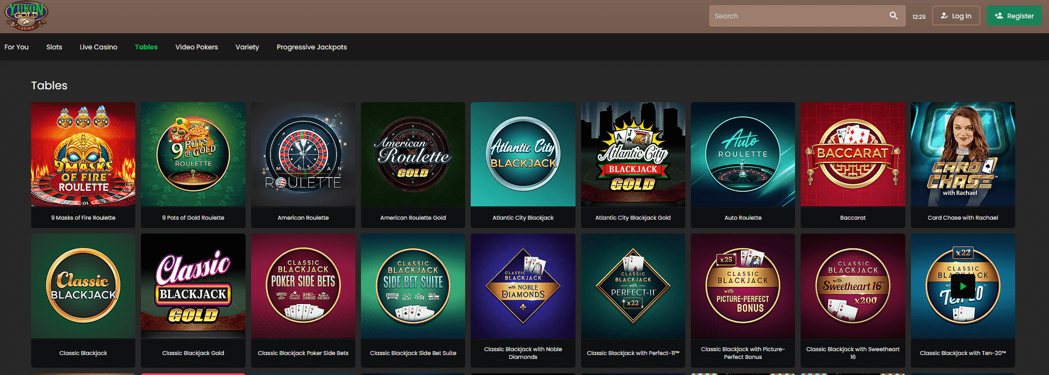Launch Classic Blackjack with Noble Diamonds thumbnail

point(523,286)
